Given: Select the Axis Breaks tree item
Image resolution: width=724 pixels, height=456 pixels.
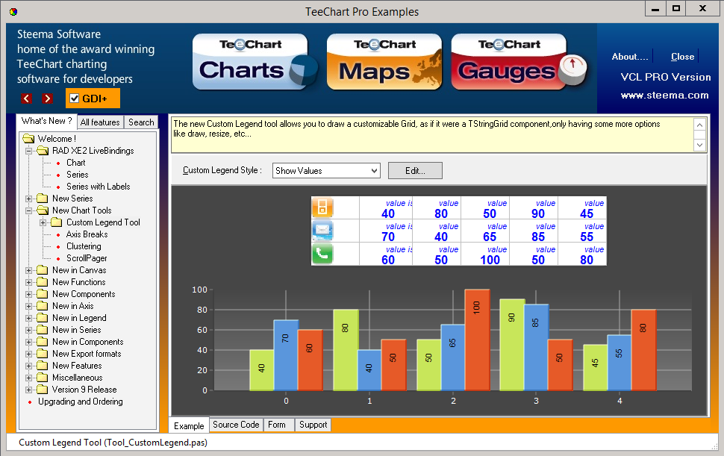Looking at the screenshot, I should pos(87,234).
